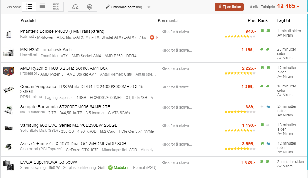Screen dimensions: 308x178
Task: Switch to grid view icon
Action: click(56, 7)
